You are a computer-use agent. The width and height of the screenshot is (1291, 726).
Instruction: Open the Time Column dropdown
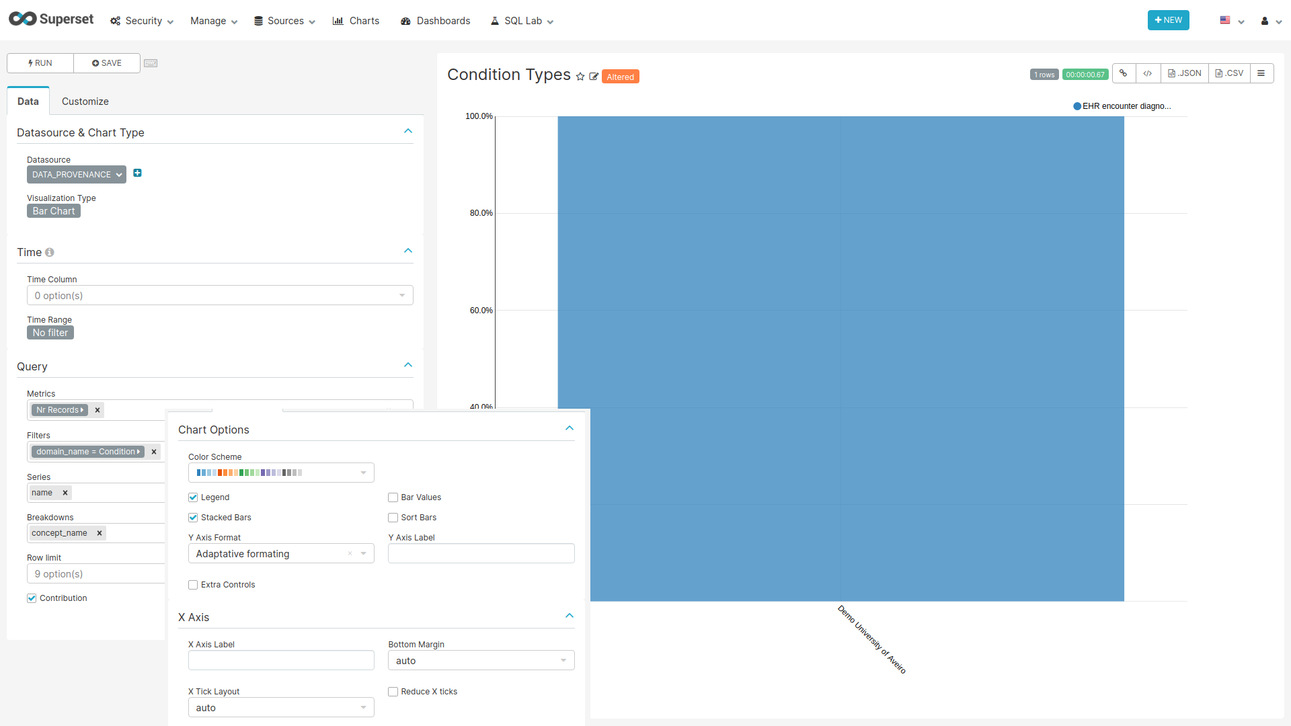(x=220, y=296)
